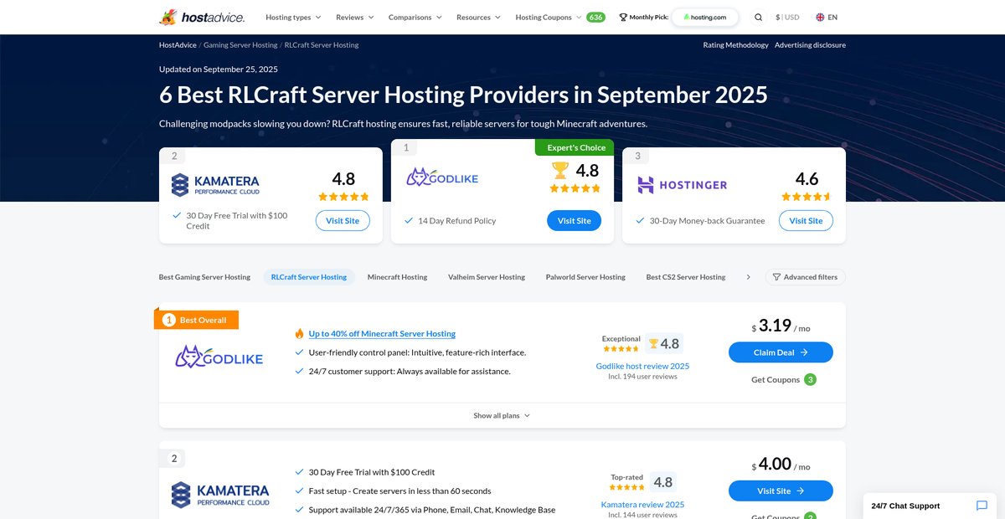This screenshot has width=1005, height=519.
Task: Select the RLCraft Server Hosting tab
Action: pyautogui.click(x=309, y=277)
